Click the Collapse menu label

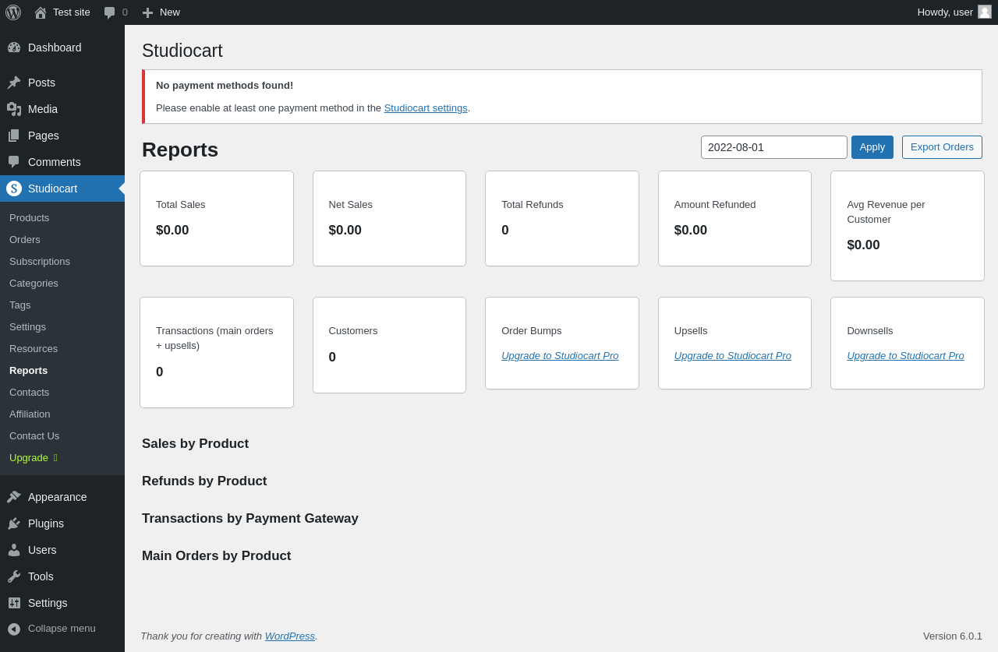[x=62, y=629]
